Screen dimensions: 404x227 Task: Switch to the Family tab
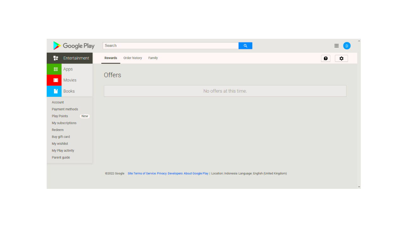tap(153, 58)
